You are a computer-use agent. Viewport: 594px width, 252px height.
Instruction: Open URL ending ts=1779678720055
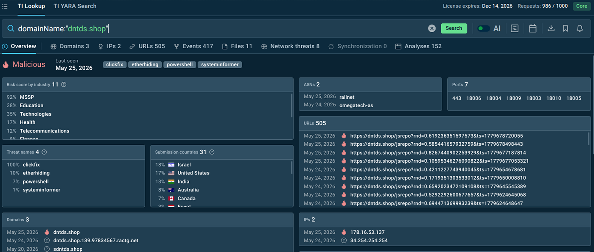437,136
